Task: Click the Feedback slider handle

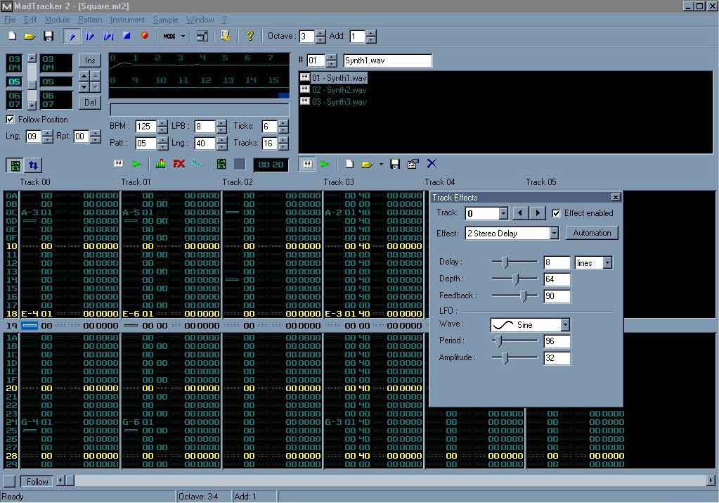Action: coord(523,296)
